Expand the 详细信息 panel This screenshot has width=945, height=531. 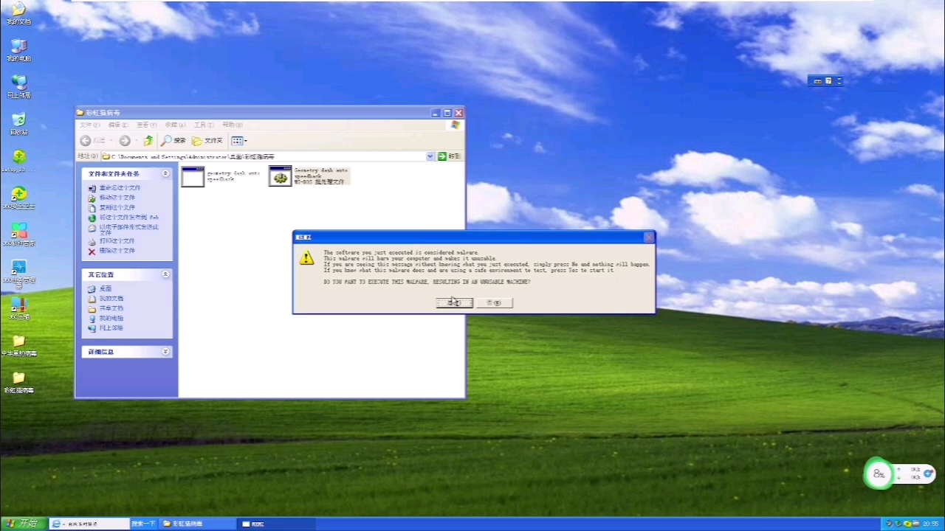click(165, 352)
